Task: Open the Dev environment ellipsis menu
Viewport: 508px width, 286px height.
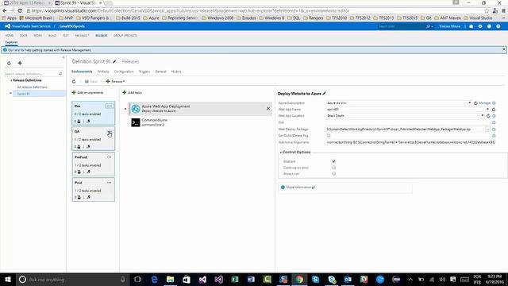Action: click(x=110, y=106)
